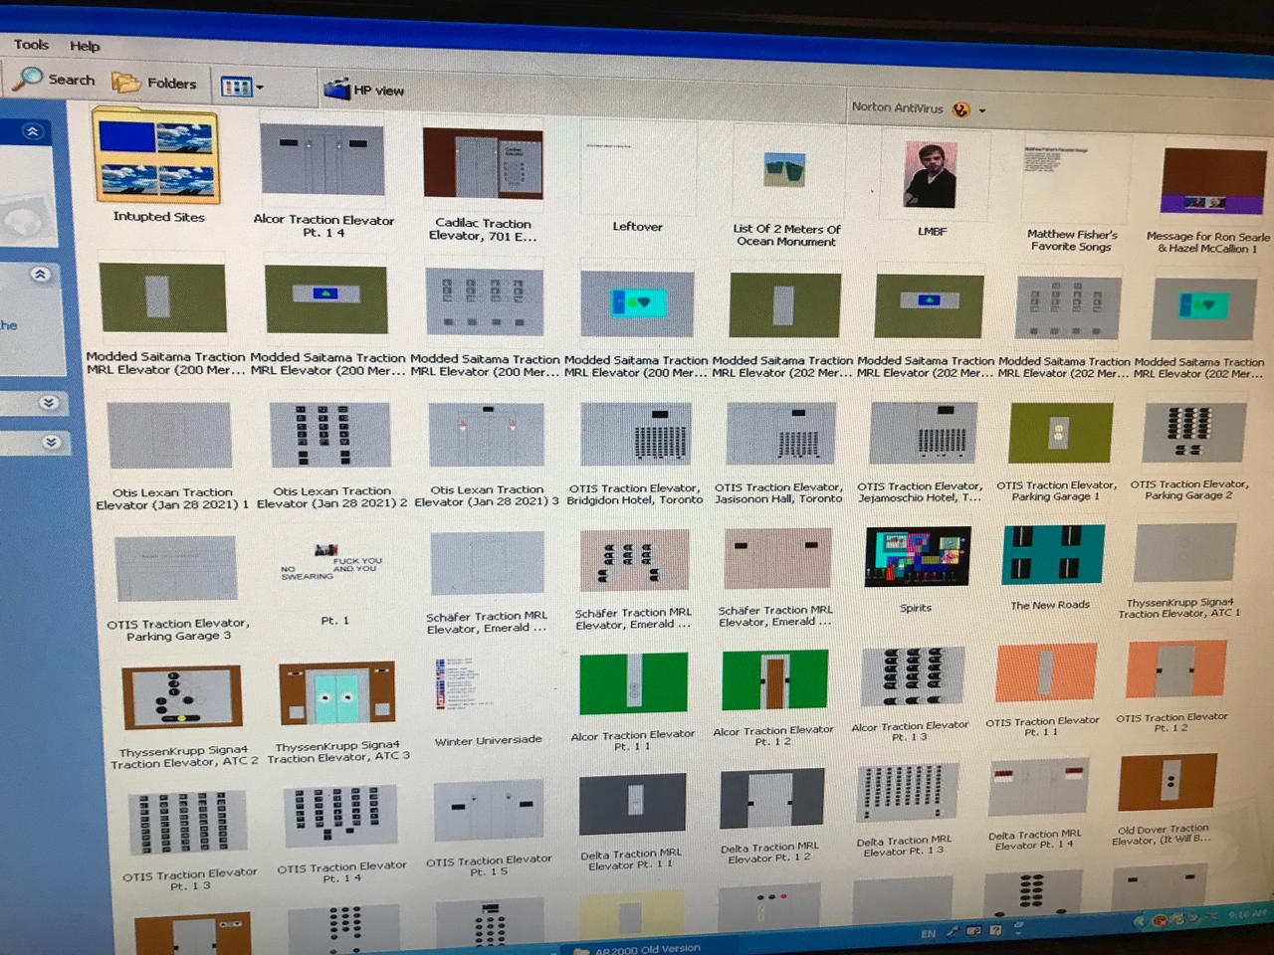Collapse the top sidebar panel
Image resolution: width=1274 pixels, height=955 pixels.
[35, 130]
